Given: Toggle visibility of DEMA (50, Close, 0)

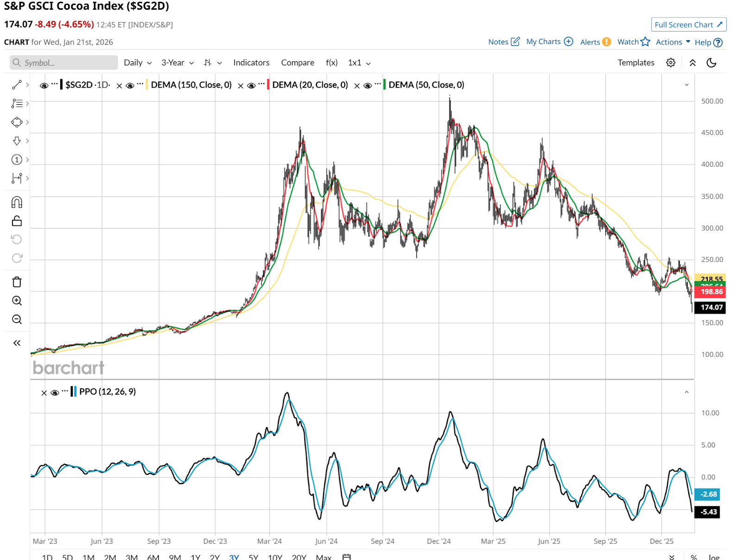Looking at the screenshot, I should 368,86.
